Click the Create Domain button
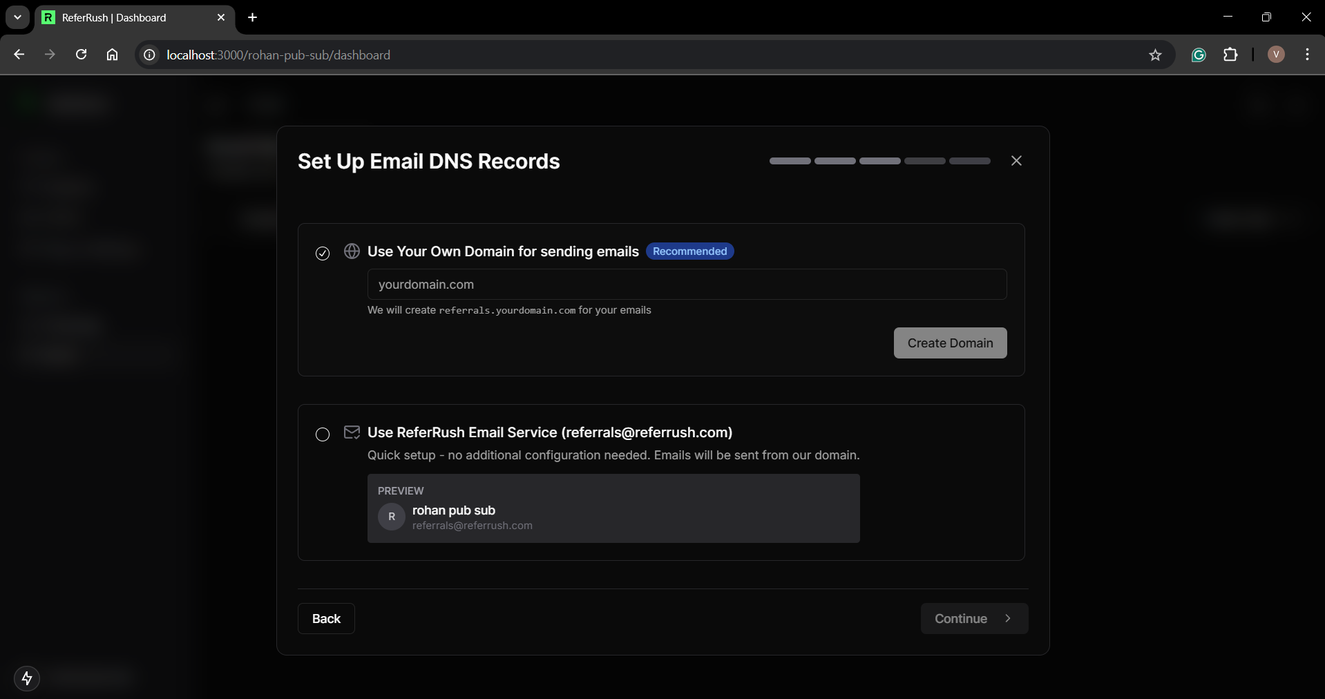The width and height of the screenshot is (1325, 699). tap(950, 343)
